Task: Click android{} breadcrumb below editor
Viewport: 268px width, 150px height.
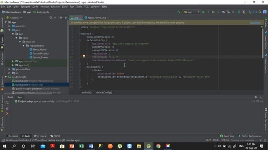Action: pos(87,92)
